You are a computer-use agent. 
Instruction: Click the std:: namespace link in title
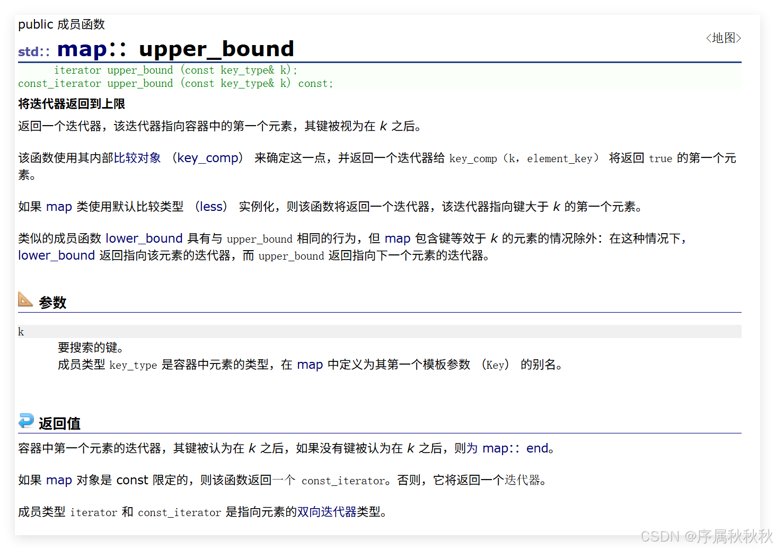click(34, 51)
